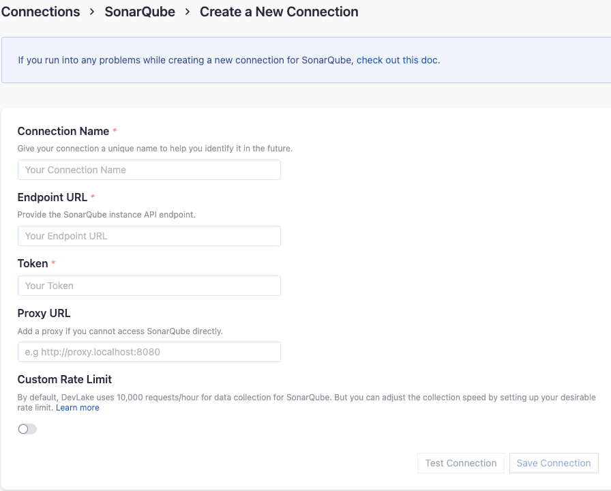This screenshot has width=611, height=491.
Task: Click the Token input box
Action: pos(149,285)
